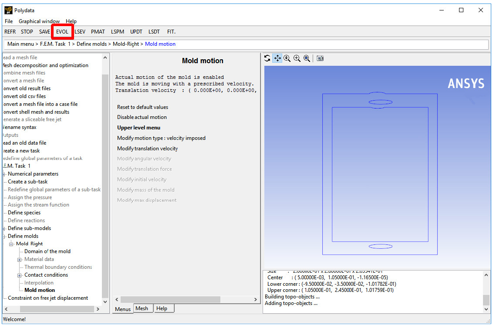Click the PMAT toolbar button
Screen dimensions: 493x325
coord(98,32)
